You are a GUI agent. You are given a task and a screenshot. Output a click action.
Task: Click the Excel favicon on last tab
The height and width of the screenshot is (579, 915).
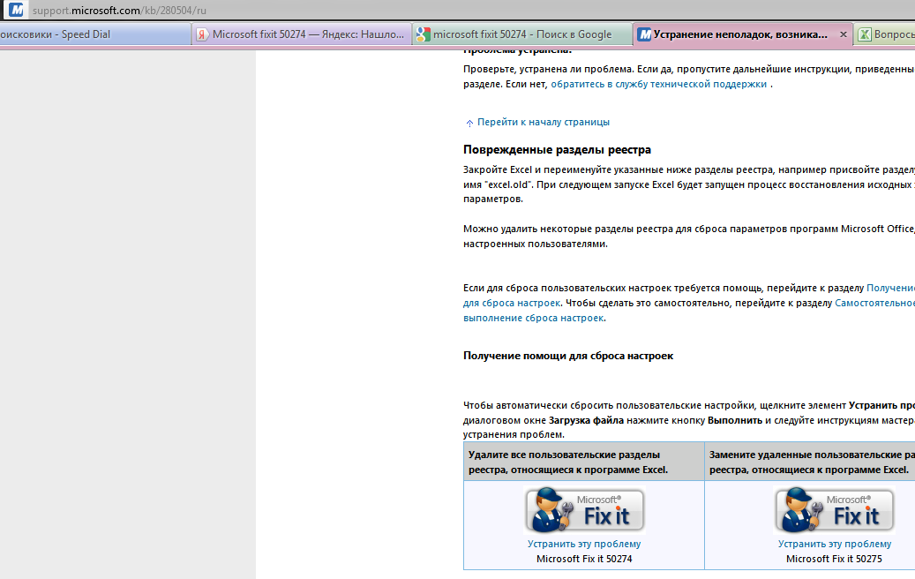point(864,34)
